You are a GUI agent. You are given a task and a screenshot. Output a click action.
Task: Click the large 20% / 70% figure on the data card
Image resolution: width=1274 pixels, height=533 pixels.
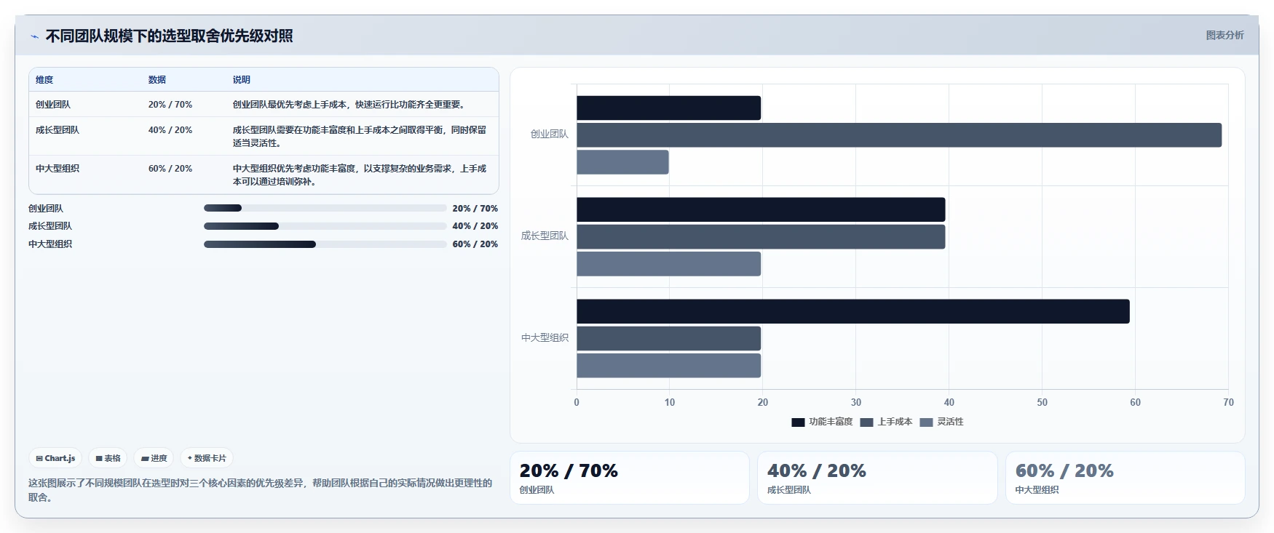pyautogui.click(x=569, y=471)
